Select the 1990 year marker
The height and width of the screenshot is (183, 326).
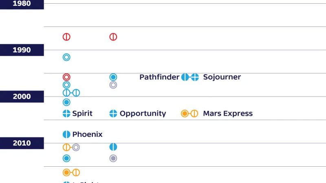pos(22,50)
